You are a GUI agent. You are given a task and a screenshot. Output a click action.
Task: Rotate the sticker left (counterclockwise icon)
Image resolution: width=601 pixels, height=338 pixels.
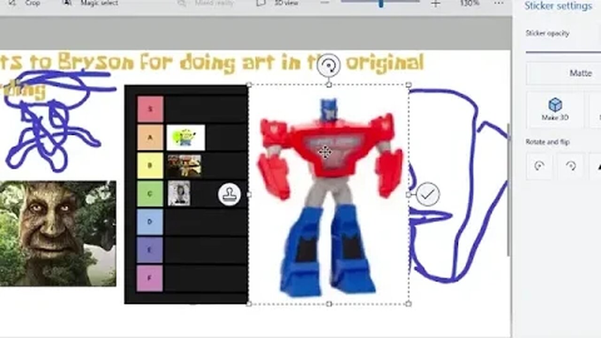539,166
